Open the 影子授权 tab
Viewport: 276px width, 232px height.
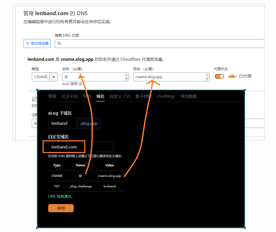(x=144, y=96)
